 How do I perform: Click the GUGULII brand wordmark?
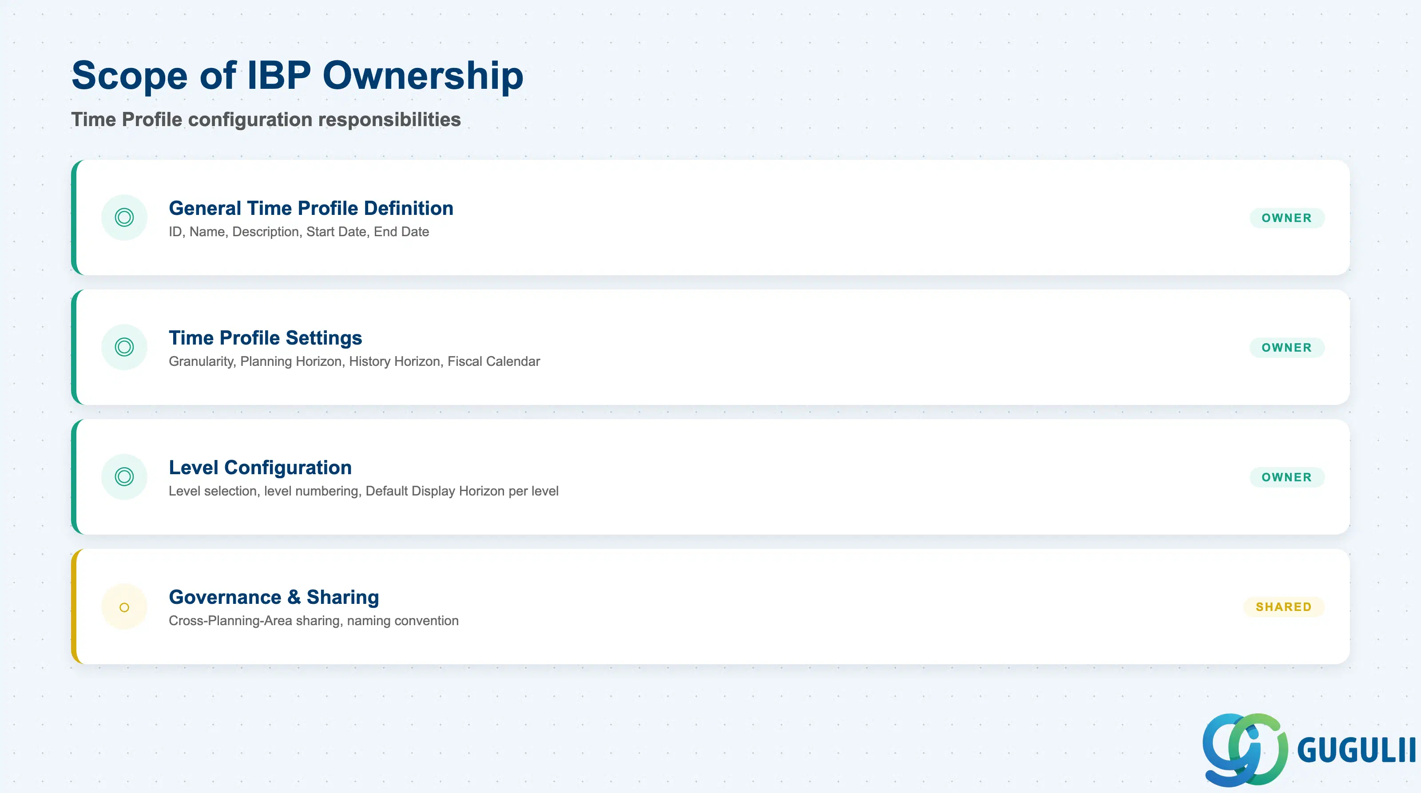pos(1357,750)
